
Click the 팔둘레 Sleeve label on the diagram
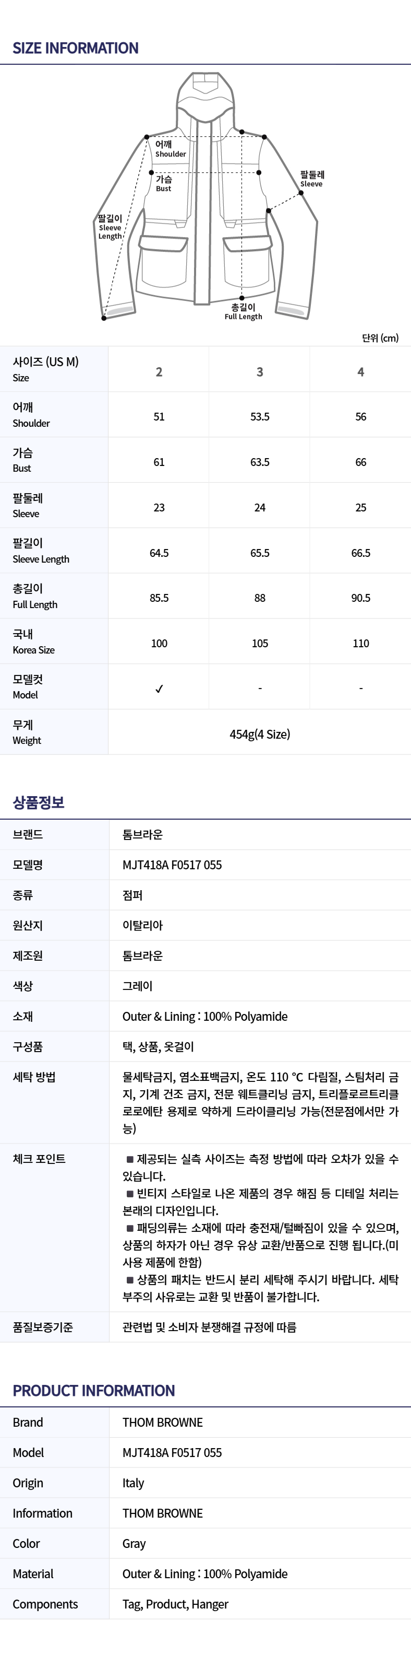311,179
